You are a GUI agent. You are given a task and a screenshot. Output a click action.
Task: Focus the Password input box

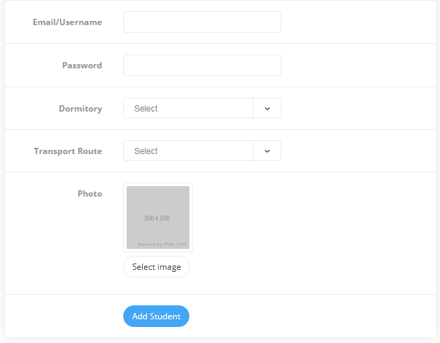(202, 65)
